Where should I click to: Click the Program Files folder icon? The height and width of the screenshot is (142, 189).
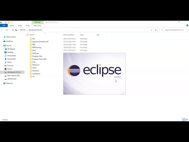[31, 56]
